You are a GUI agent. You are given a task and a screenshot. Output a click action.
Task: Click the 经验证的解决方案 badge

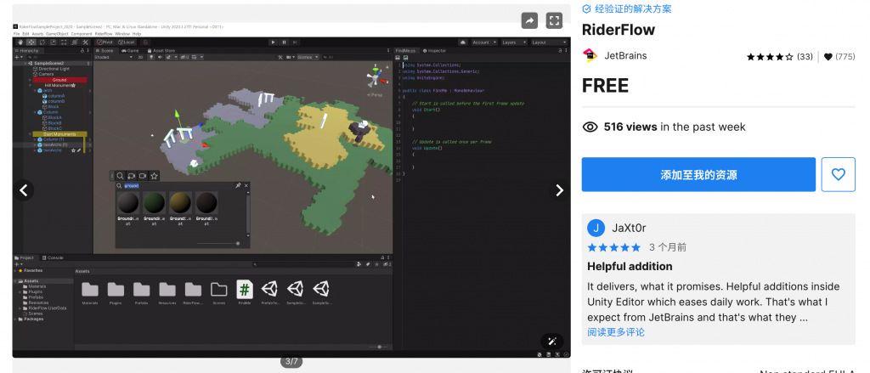[x=626, y=8]
